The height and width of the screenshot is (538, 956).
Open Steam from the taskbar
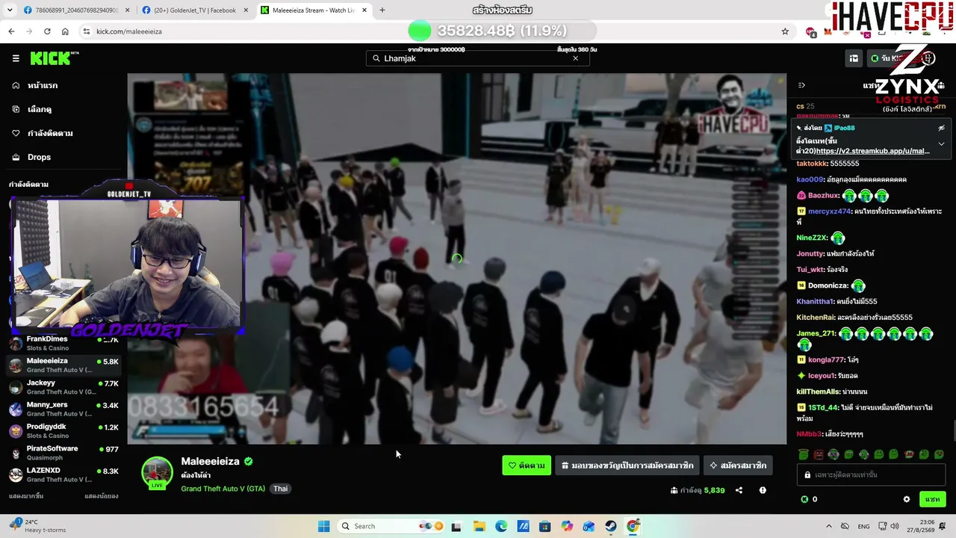click(x=611, y=526)
